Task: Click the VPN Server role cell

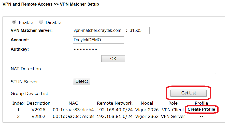Action: [173, 117]
